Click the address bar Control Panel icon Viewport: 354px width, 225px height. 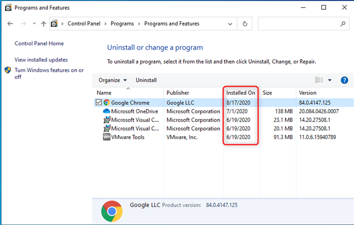coord(54,23)
